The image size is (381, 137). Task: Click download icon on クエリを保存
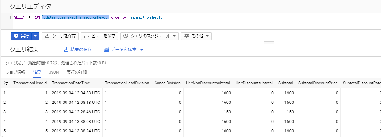point(48,36)
